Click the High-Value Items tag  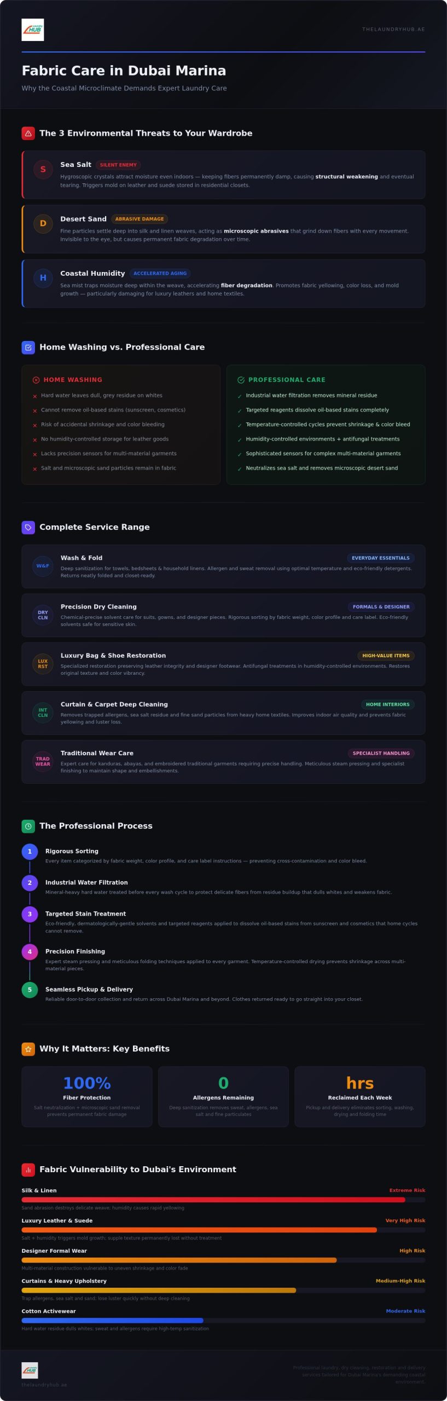pyautogui.click(x=386, y=656)
